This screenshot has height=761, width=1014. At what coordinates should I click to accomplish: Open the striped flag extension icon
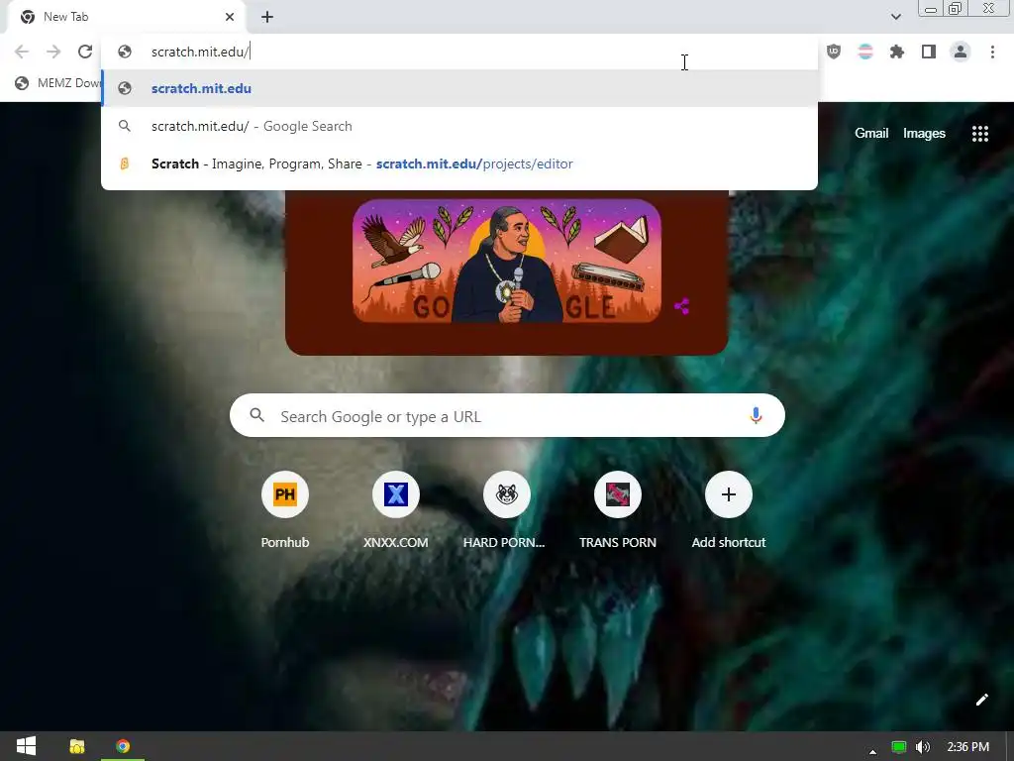(865, 52)
